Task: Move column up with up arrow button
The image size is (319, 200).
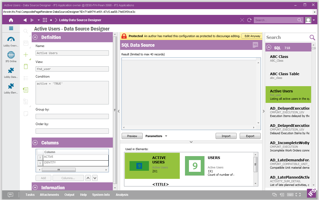Action: [x=88, y=178]
